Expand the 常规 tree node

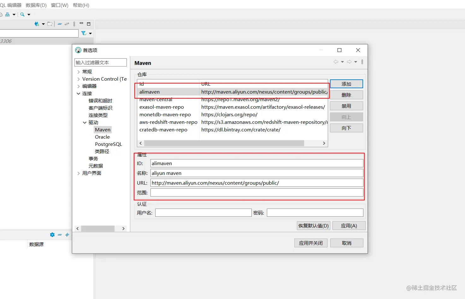pyautogui.click(x=79, y=72)
